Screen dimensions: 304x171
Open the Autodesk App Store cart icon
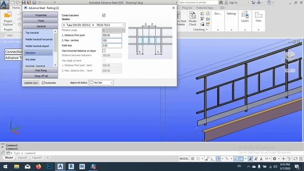[x=253, y=2]
